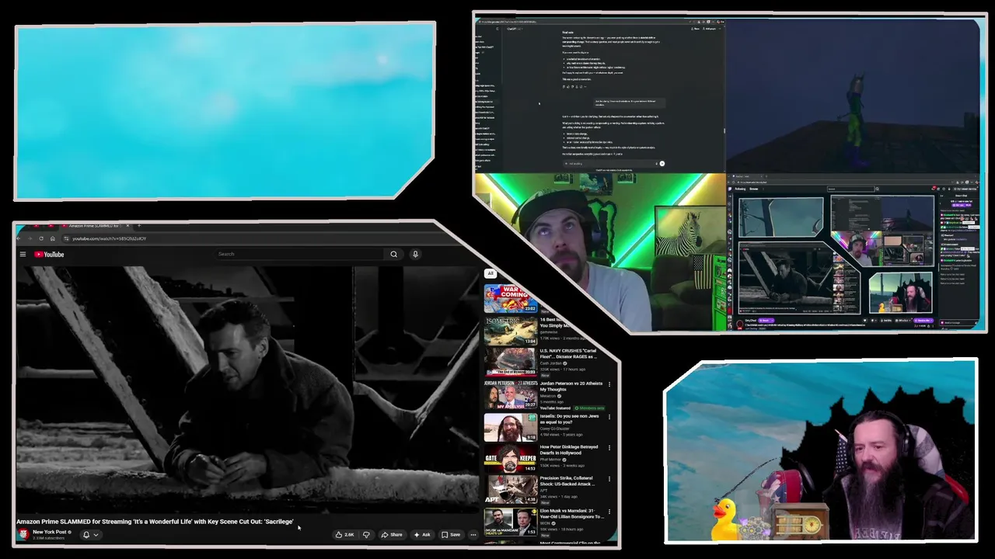Click the Twitch 'Send a message' chat box
This screenshot has height=559, width=995.
[x=958, y=322]
